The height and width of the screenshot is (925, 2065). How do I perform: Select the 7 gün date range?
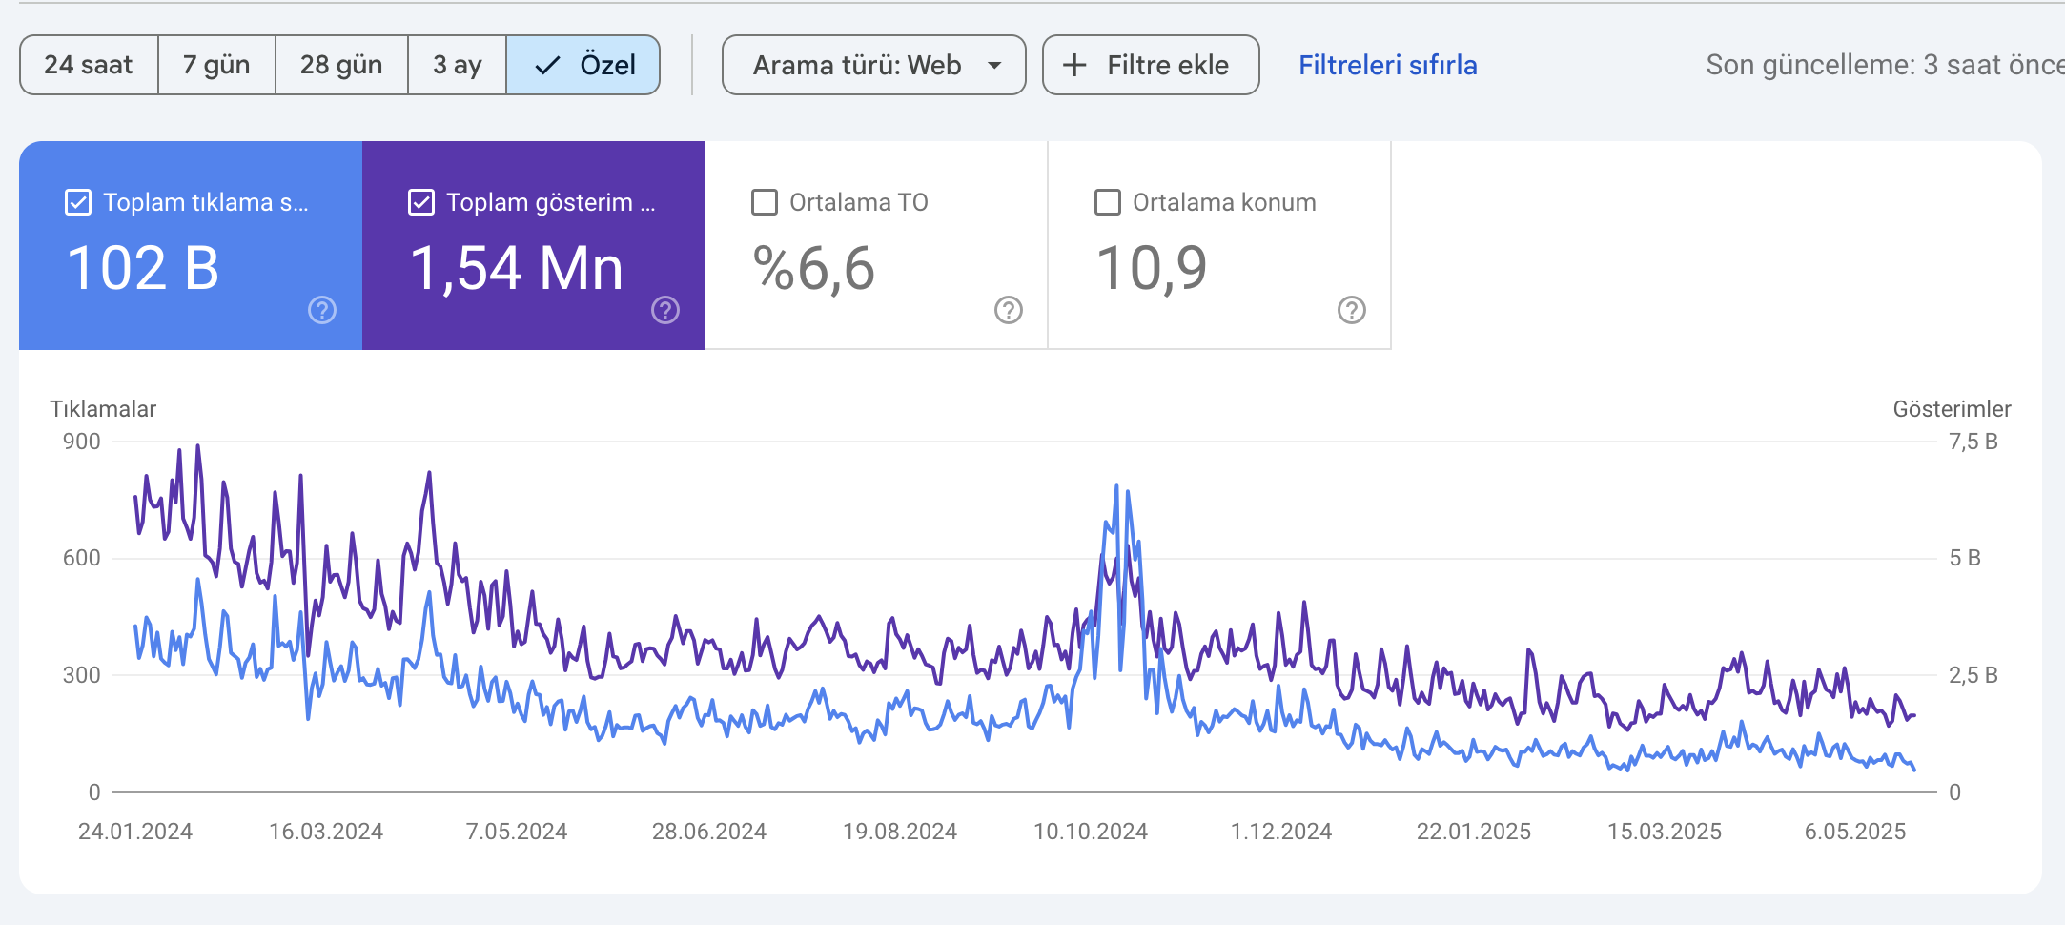click(x=216, y=65)
